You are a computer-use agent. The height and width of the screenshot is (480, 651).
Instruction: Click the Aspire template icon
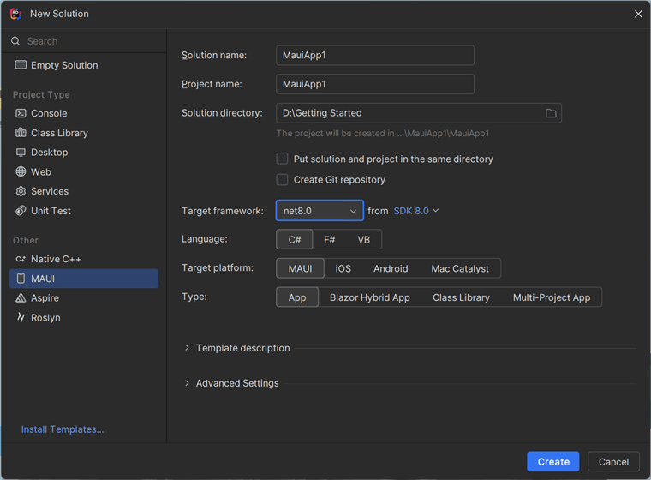(x=21, y=298)
